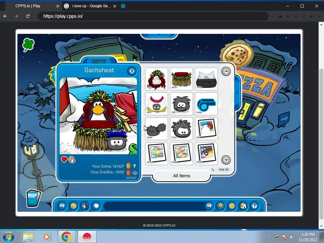Select the grass skirt item 4673
This screenshot has width=324, height=243.
coord(181,79)
